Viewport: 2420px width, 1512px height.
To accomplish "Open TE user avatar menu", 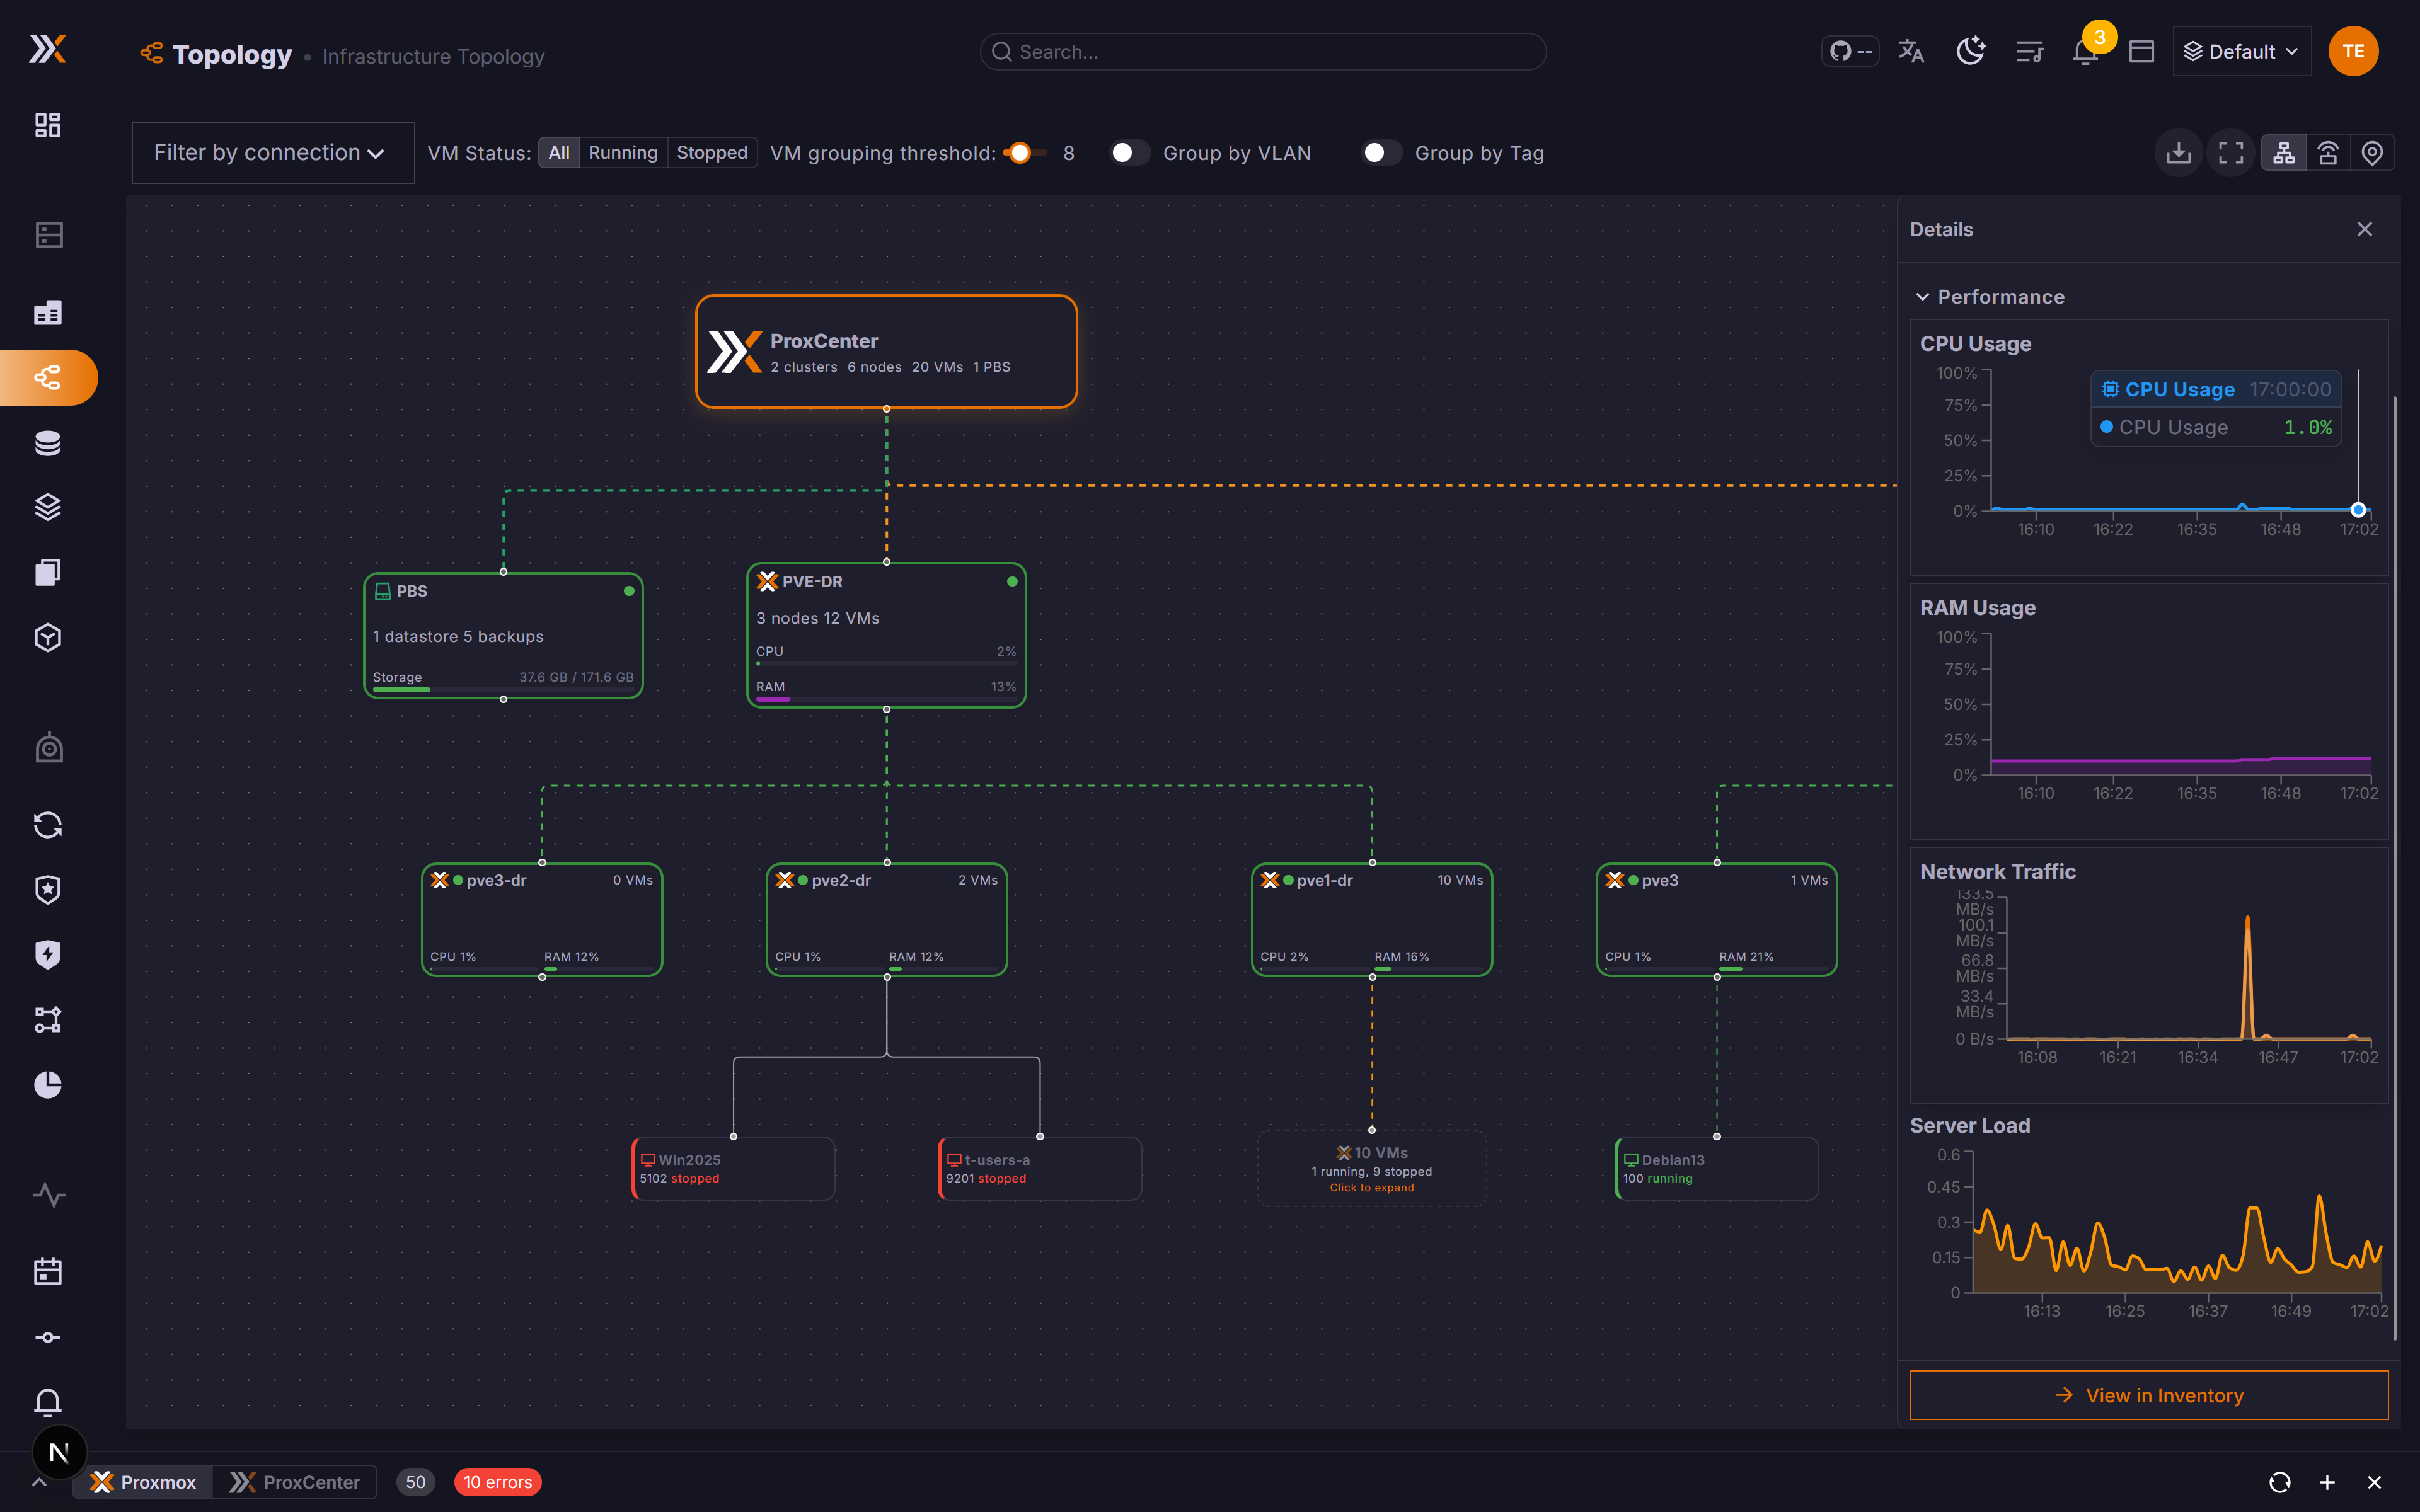I will pos(2353,51).
